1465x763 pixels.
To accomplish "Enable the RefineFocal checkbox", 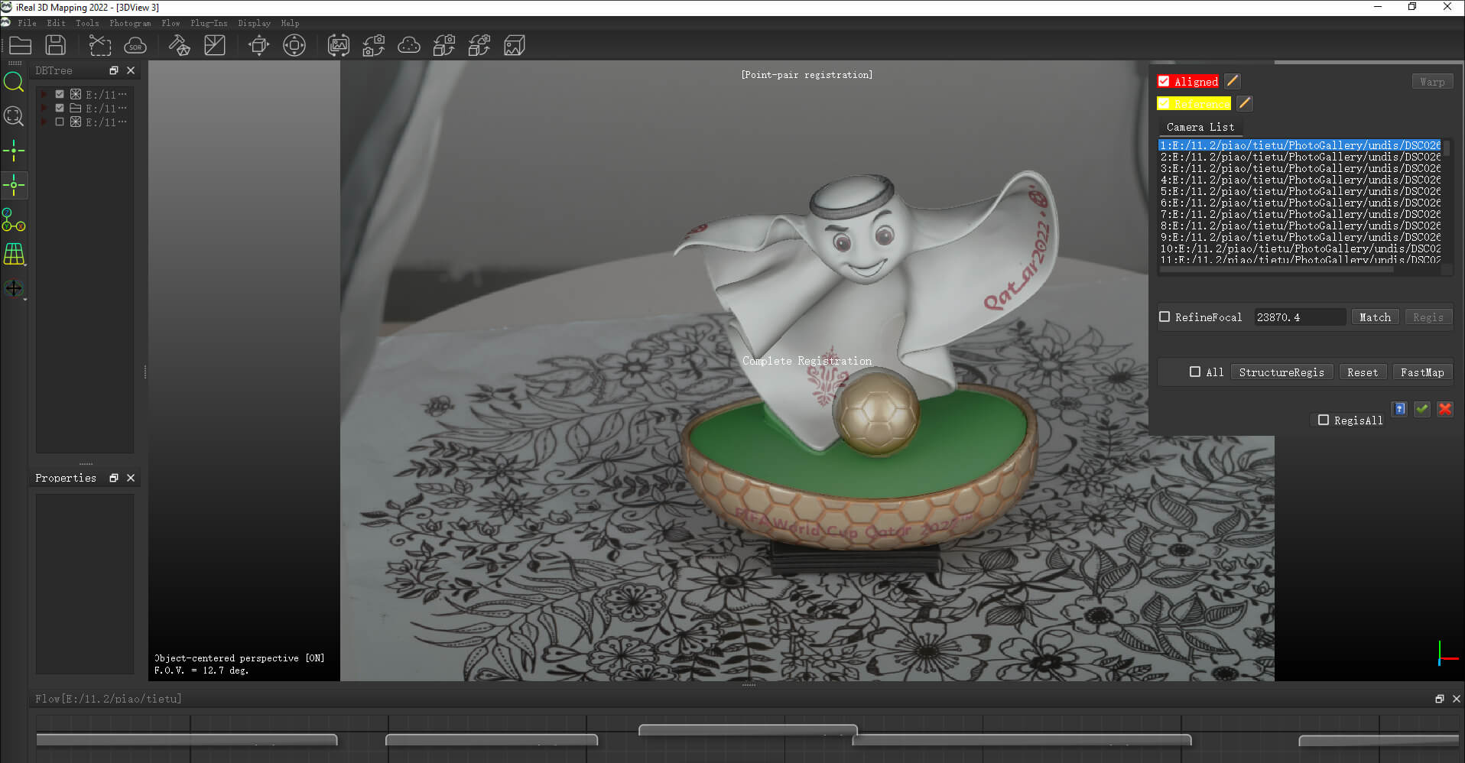I will click(1165, 317).
